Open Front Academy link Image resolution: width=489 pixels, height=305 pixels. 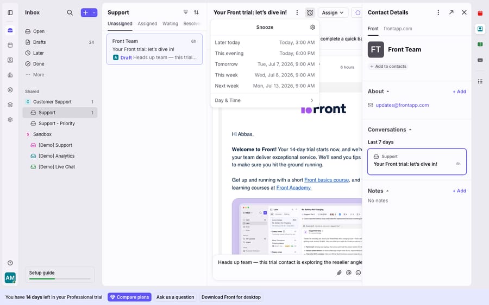[x=293, y=188]
